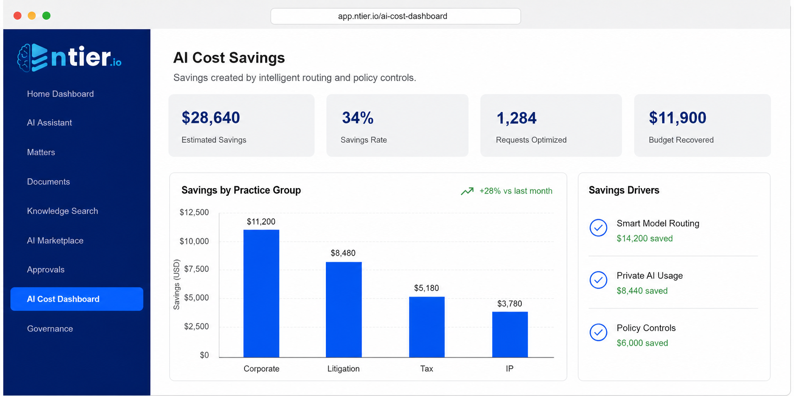The height and width of the screenshot is (396, 794).
Task: Click the 34% Savings Rate card
Action: click(397, 125)
